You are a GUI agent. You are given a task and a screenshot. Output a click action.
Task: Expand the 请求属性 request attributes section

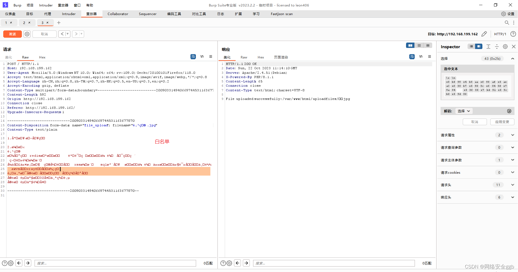pos(512,135)
